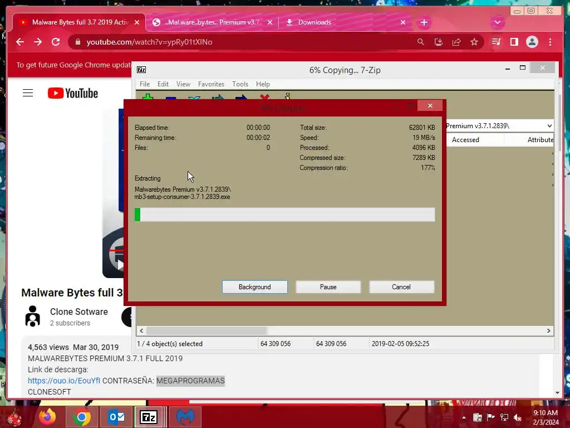The image size is (570, 428).
Task: Click the install app icon in address bar
Action: pos(439,42)
